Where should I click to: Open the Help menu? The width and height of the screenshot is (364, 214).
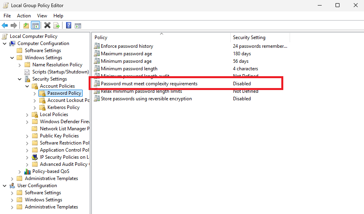pos(58,16)
